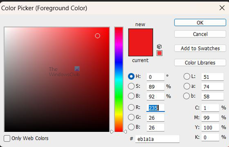
Task: Select the B blue radio button
Action: (131, 127)
